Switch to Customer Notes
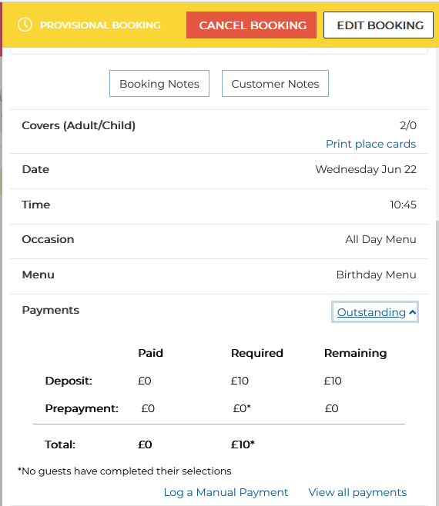The width and height of the screenshot is (439, 506). [275, 84]
